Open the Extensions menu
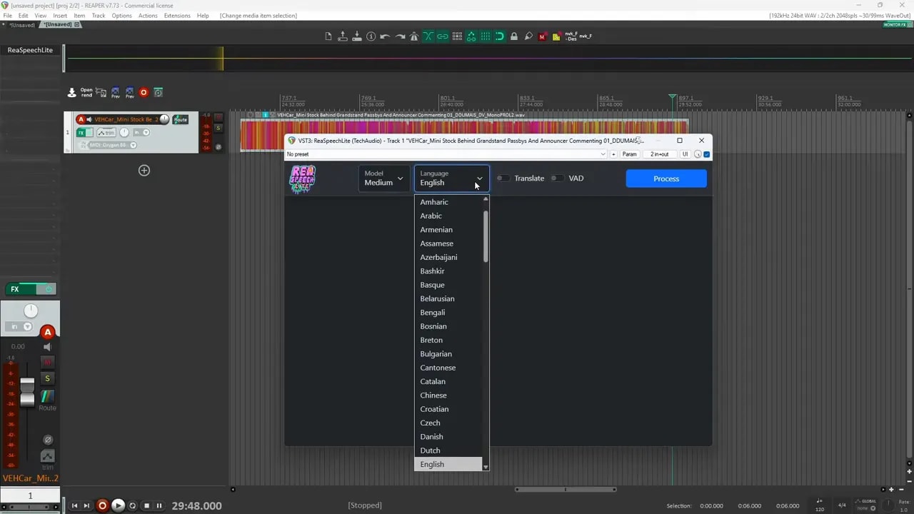914x514 pixels. coord(177,15)
